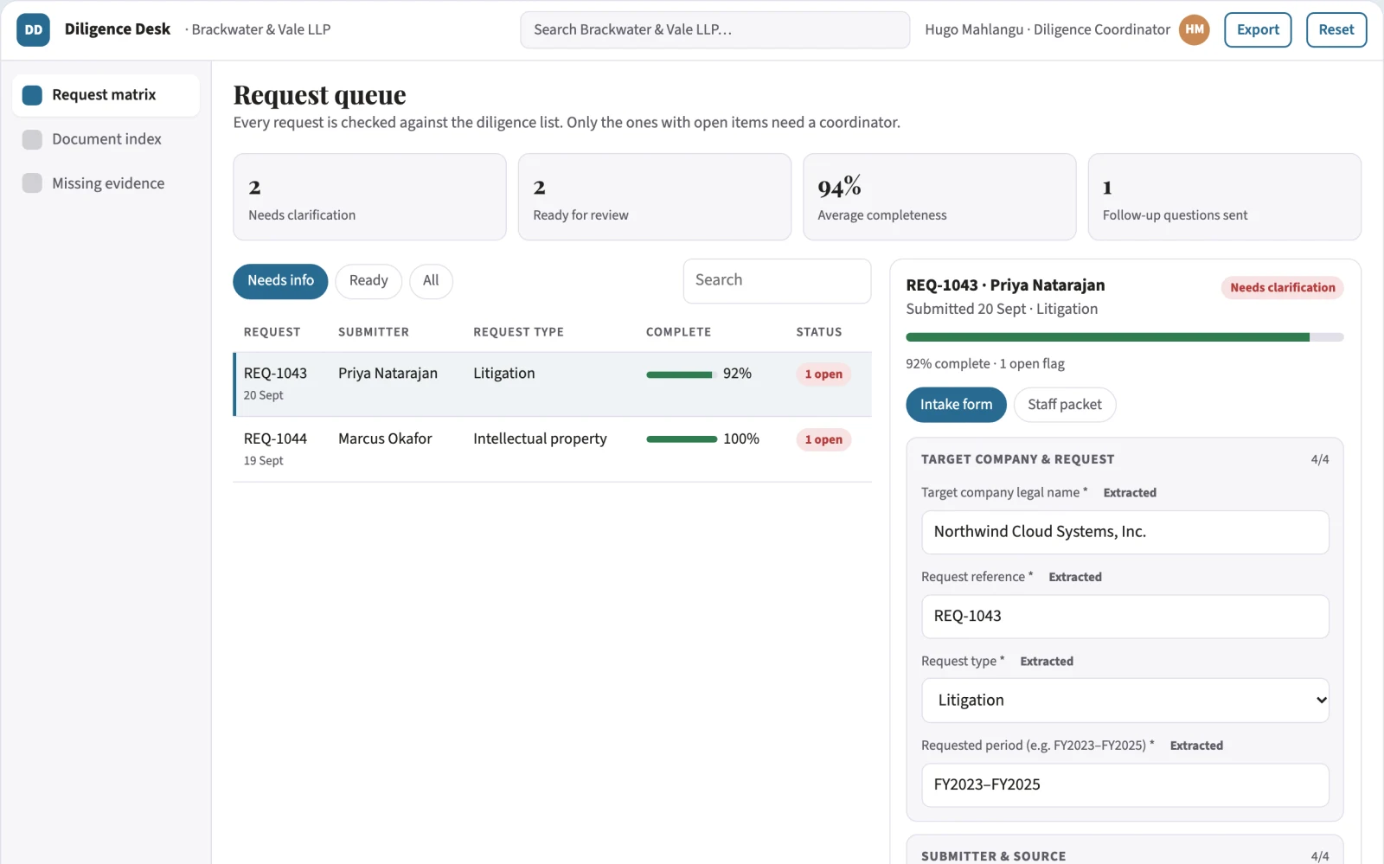
Task: Click the detail panel completeness progress bar
Action: [1124, 337]
